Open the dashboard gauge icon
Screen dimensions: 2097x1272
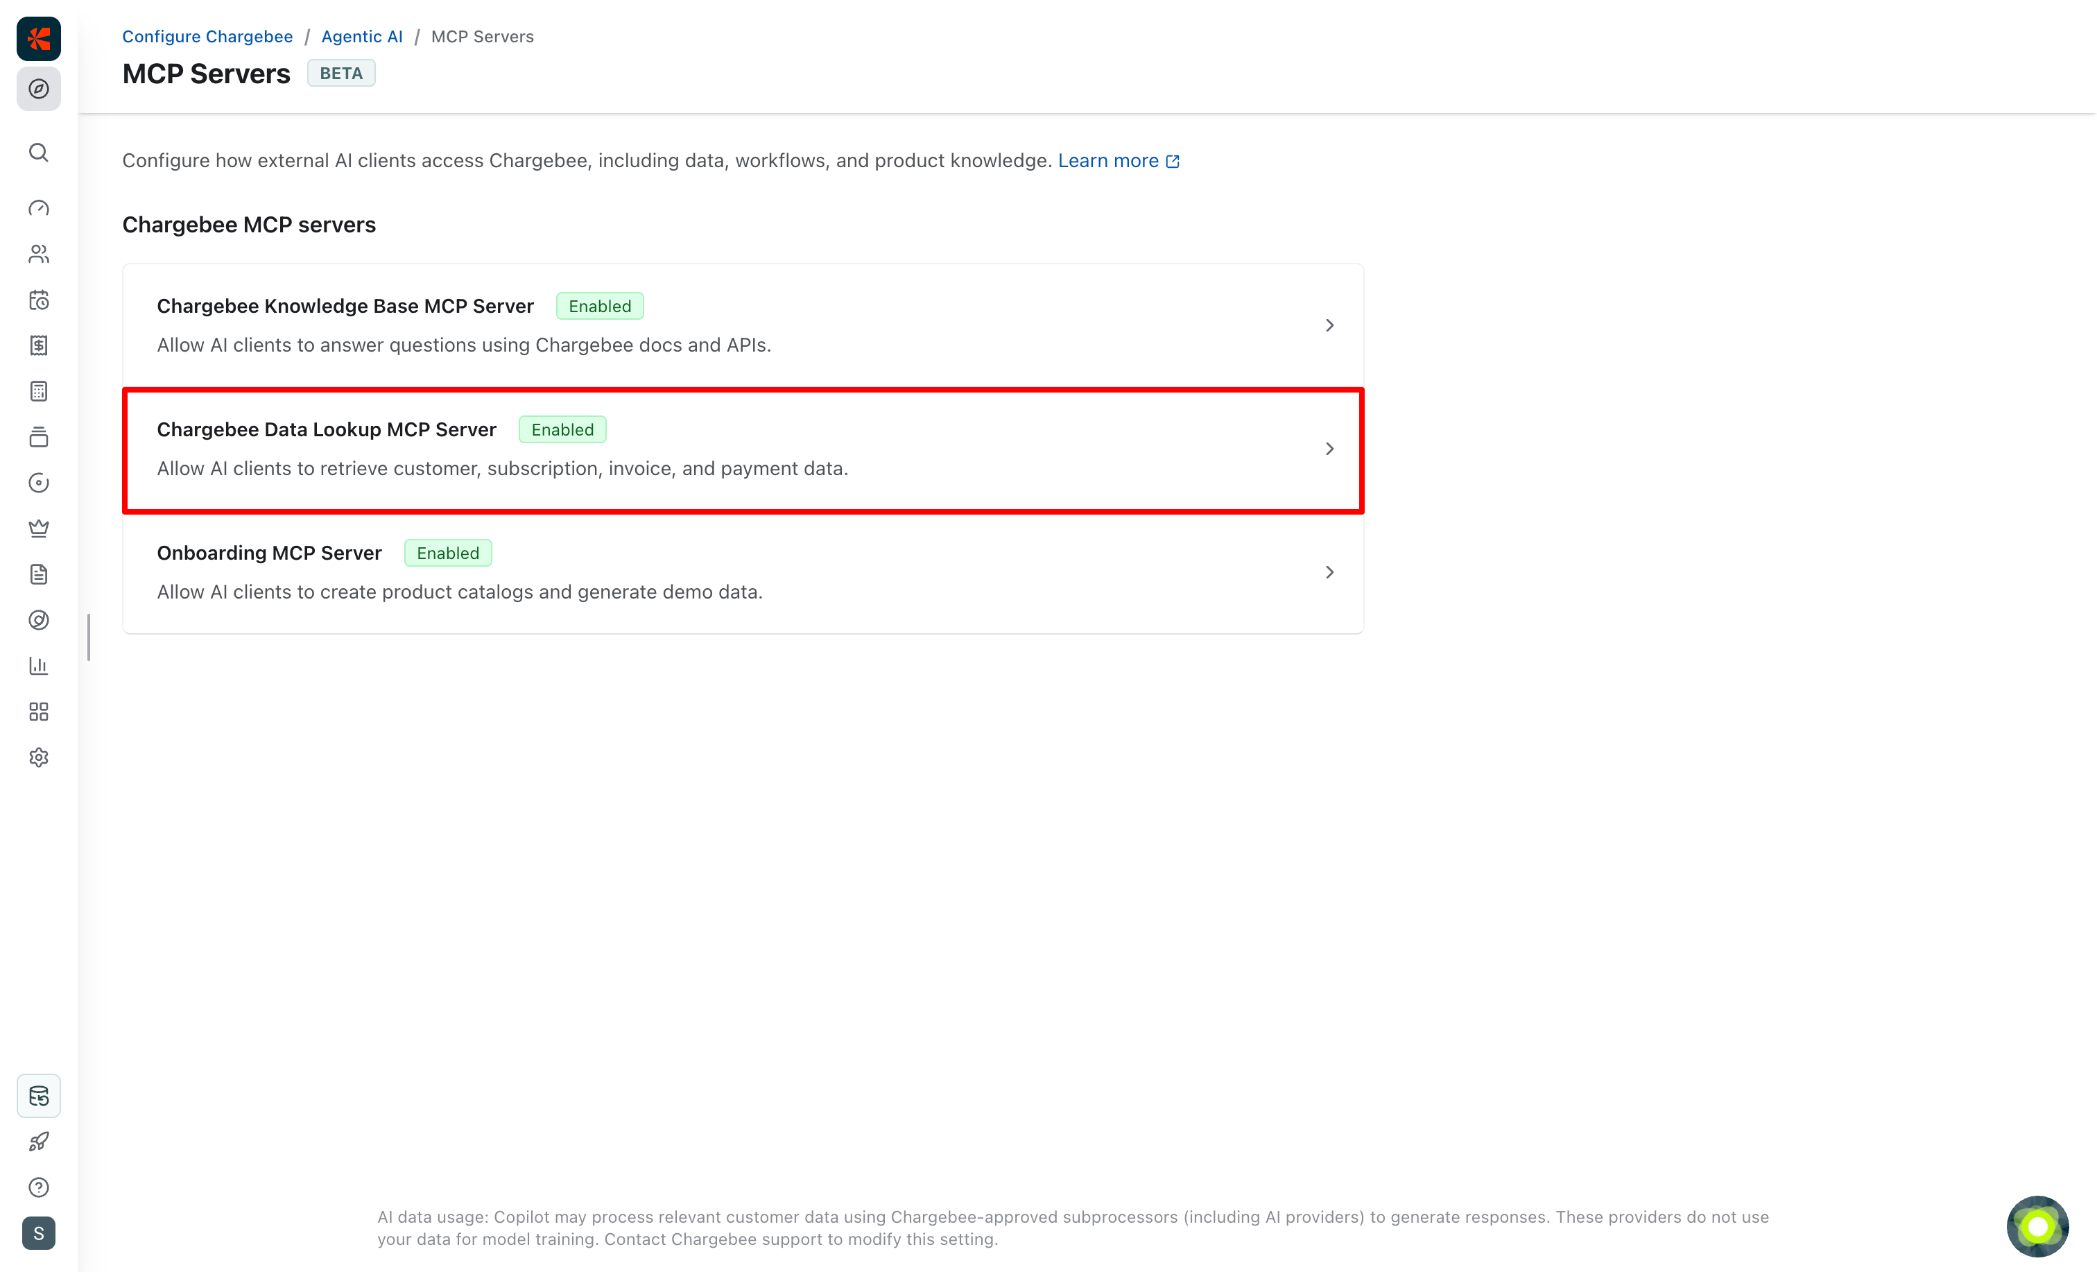38,209
